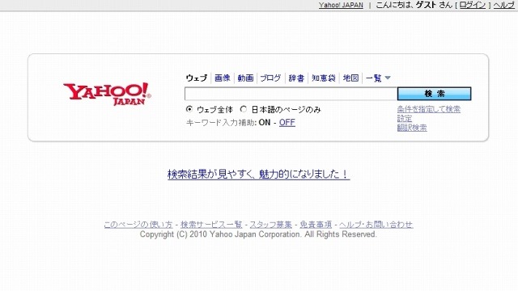Open このページの使い方 footer link

point(138,225)
